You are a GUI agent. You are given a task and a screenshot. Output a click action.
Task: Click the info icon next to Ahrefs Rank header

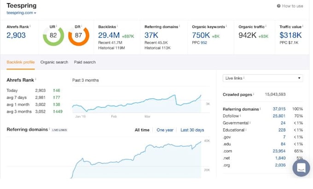coord(30,26)
